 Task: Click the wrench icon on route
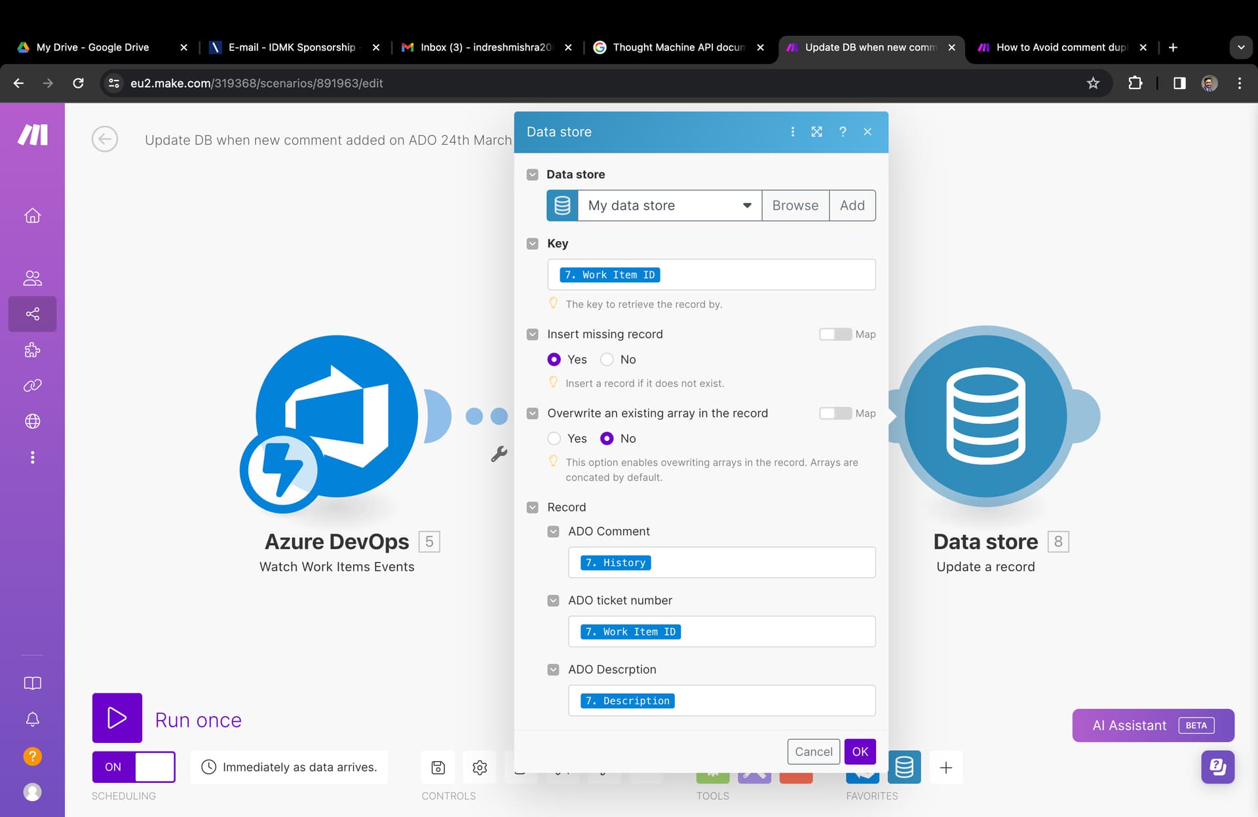pyautogui.click(x=499, y=453)
